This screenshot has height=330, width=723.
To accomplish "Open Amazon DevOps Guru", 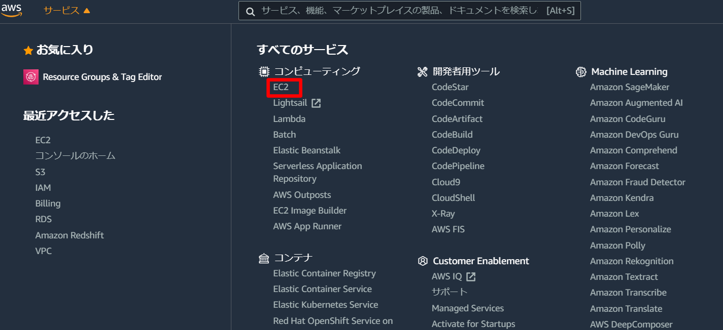I will point(634,135).
